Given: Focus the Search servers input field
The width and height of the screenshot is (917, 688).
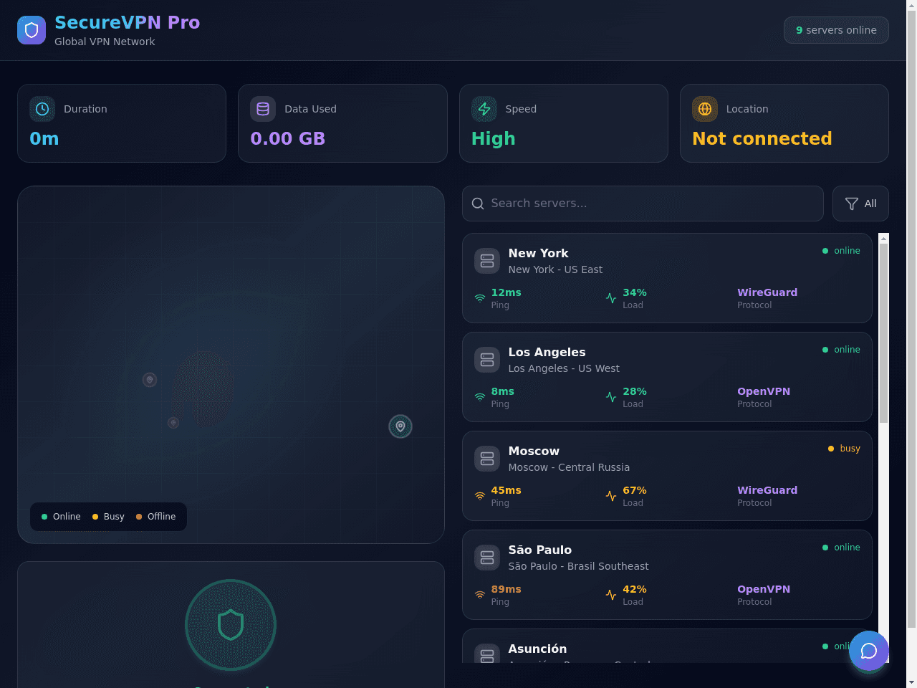Looking at the screenshot, I should [643, 204].
